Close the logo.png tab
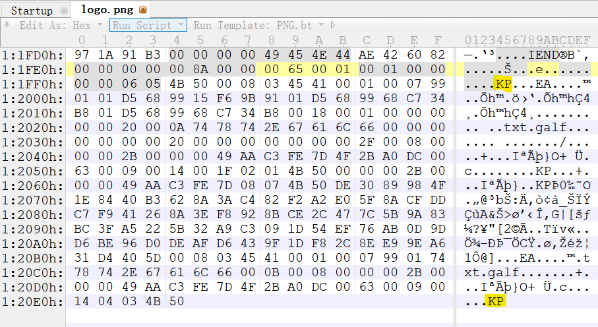This screenshot has height=327, width=598. click(143, 11)
